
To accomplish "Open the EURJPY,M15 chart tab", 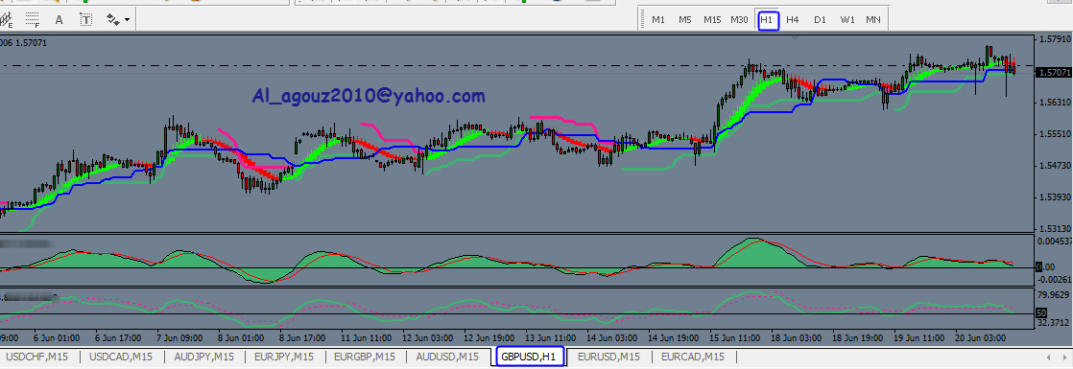I will (x=284, y=357).
